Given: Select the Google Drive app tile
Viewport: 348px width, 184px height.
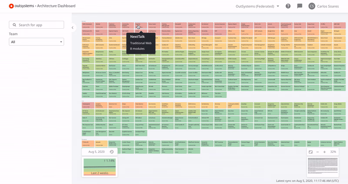Looking at the screenshot, I should (x=273, y=32).
